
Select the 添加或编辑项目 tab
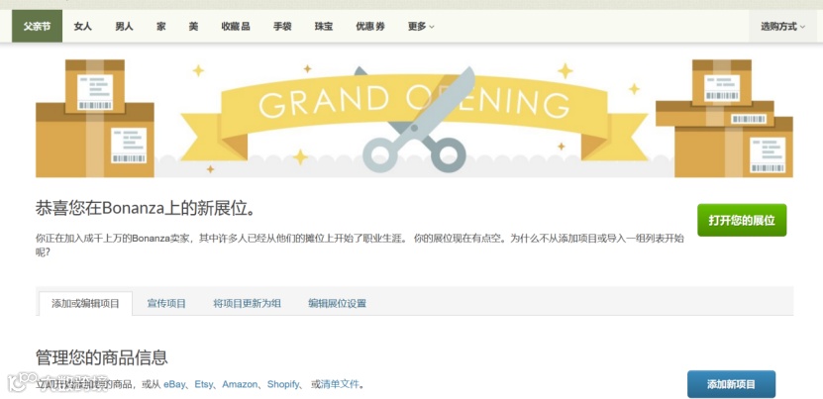tap(85, 303)
